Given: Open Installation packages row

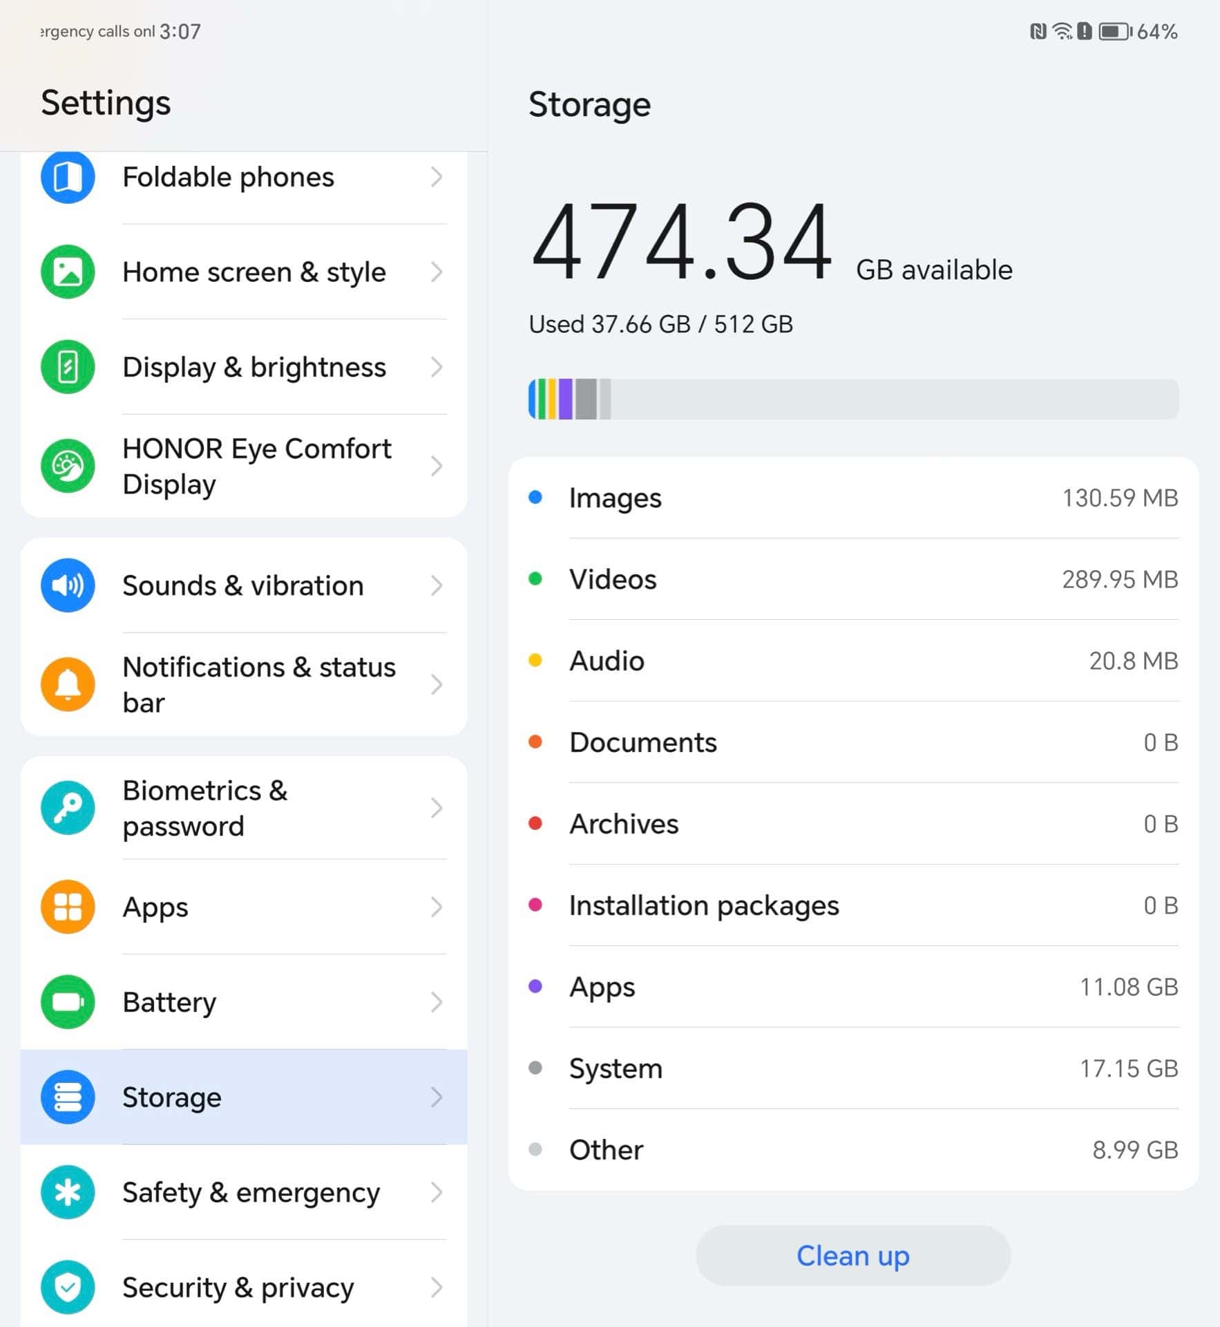Looking at the screenshot, I should tap(853, 905).
